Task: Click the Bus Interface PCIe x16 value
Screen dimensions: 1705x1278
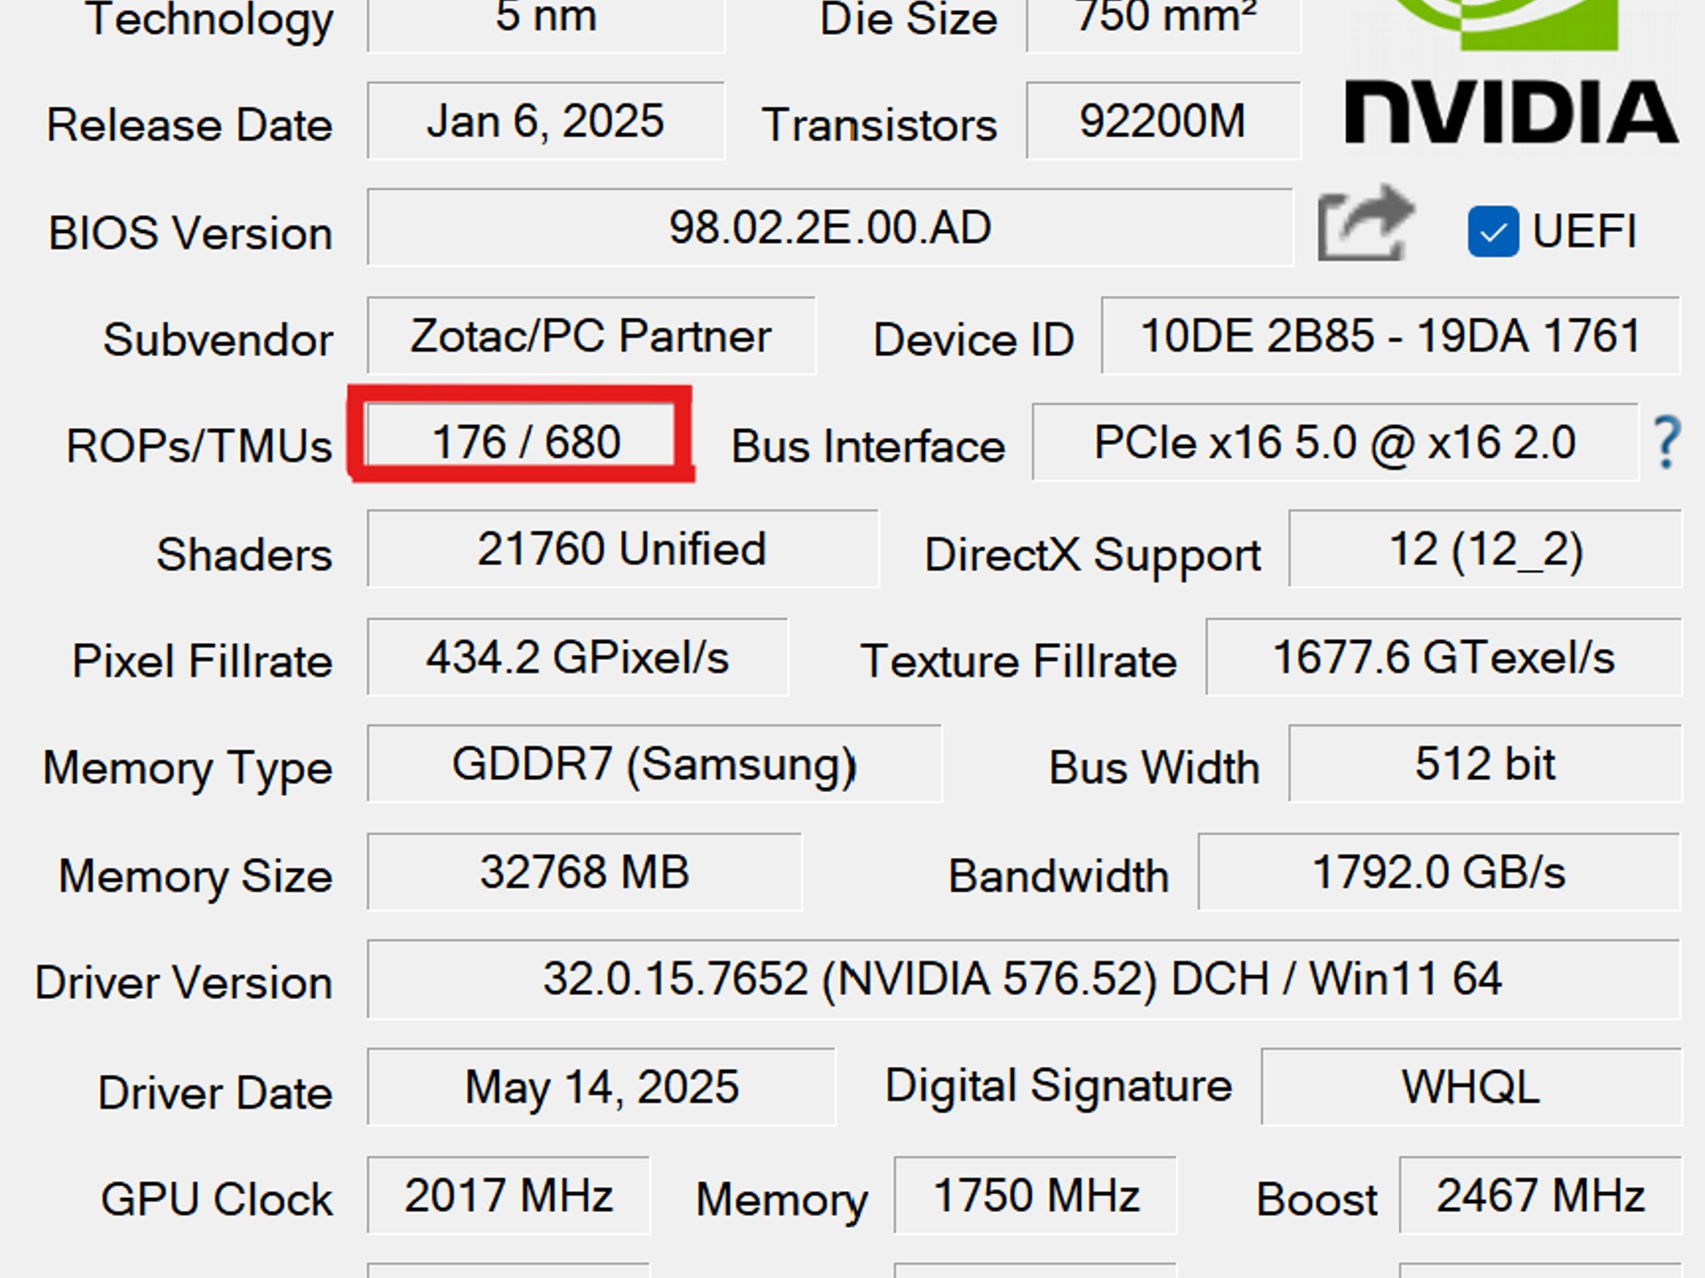Action: tap(1335, 443)
